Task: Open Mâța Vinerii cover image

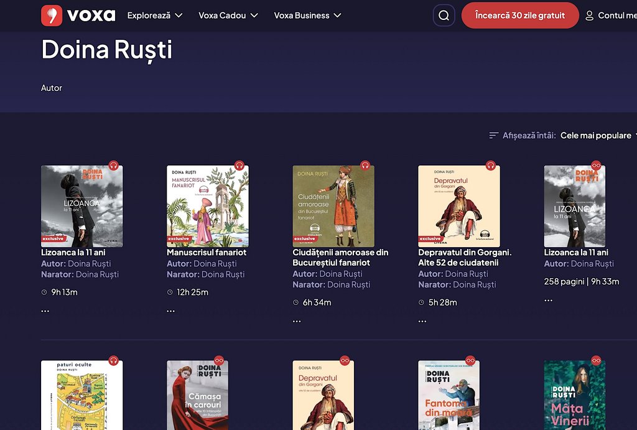Action: pos(574,395)
